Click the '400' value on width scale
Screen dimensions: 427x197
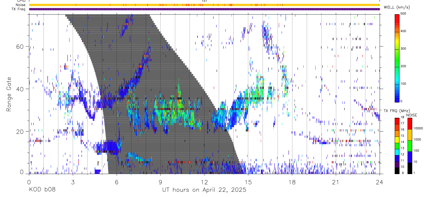click(404, 31)
